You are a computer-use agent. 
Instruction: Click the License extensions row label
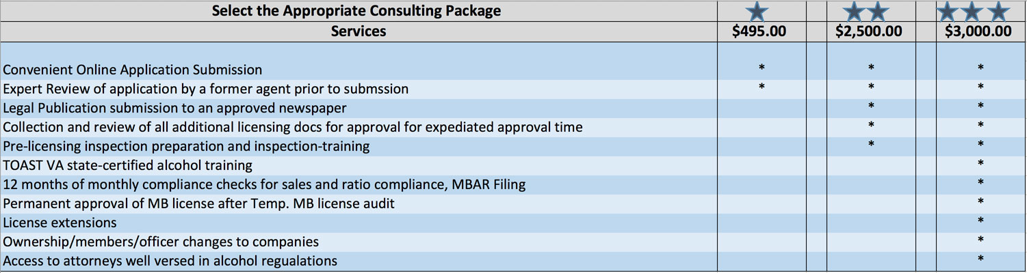pos(60,222)
